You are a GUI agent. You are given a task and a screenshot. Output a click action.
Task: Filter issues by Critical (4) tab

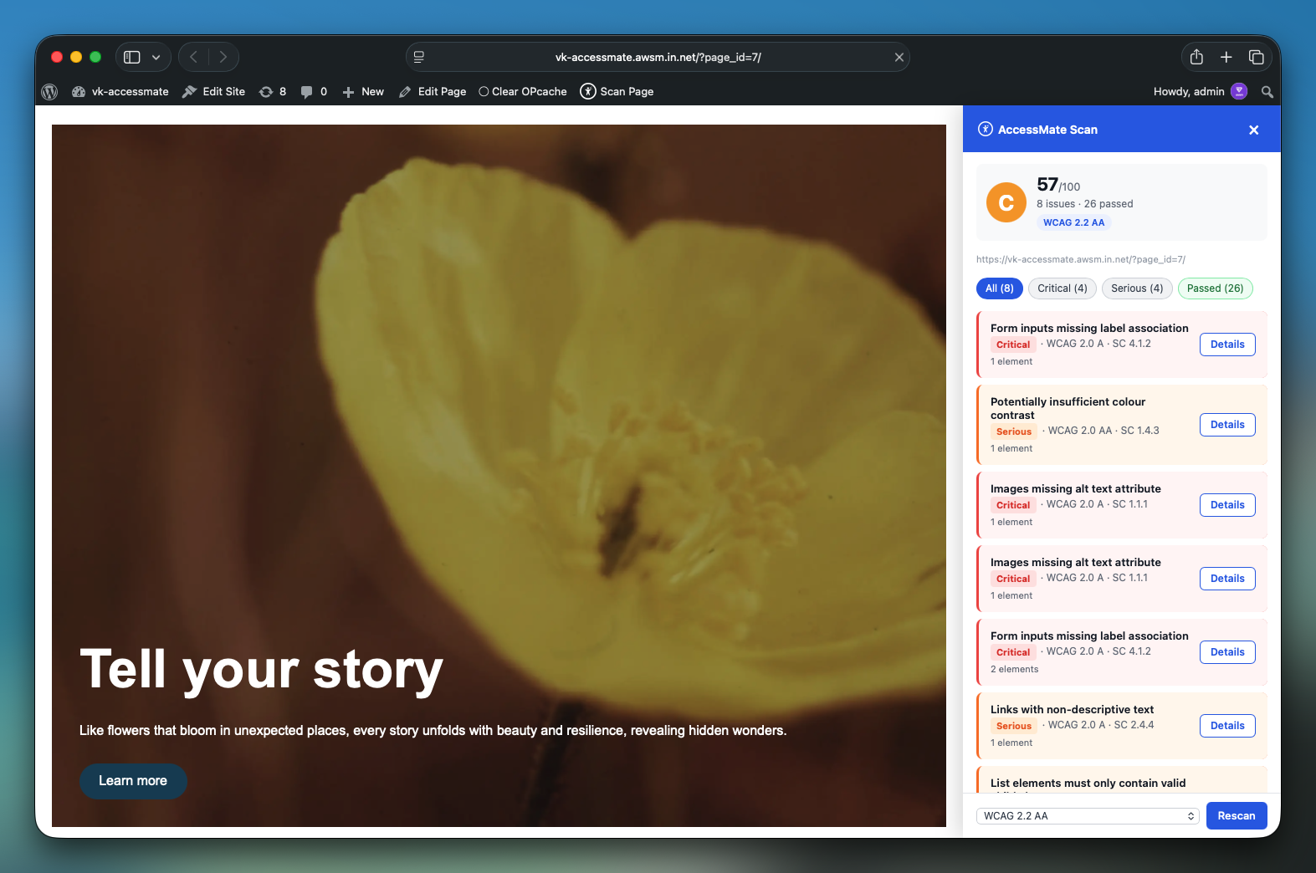coord(1063,288)
